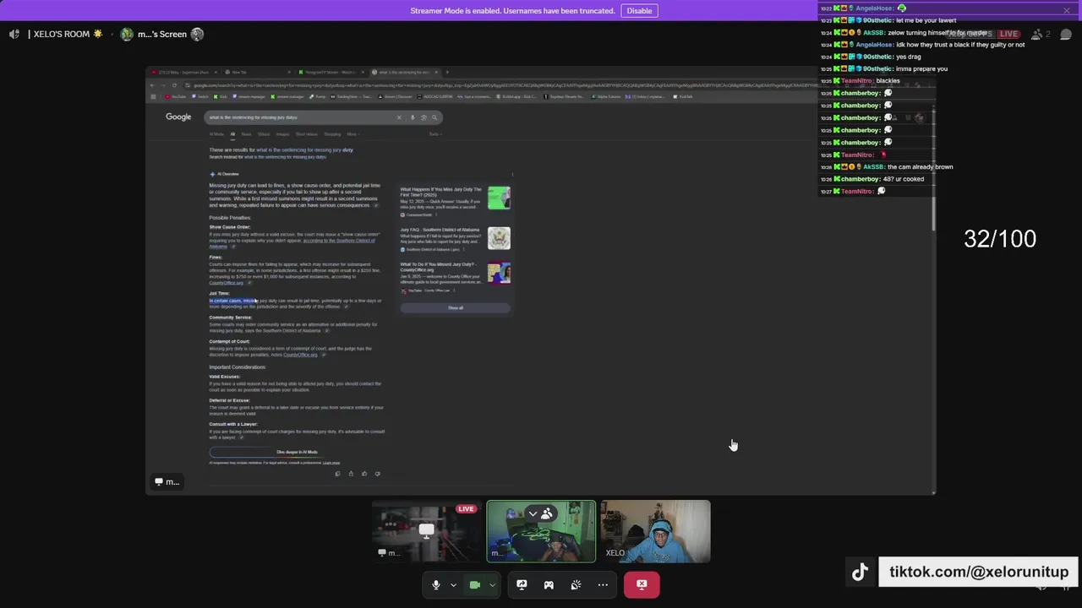Click the browser reload icon

click(174, 85)
